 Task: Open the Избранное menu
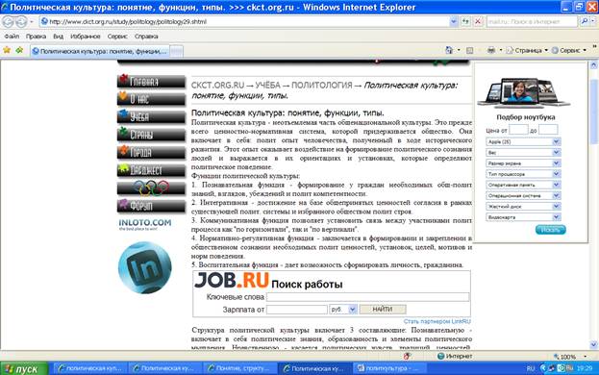(x=86, y=37)
